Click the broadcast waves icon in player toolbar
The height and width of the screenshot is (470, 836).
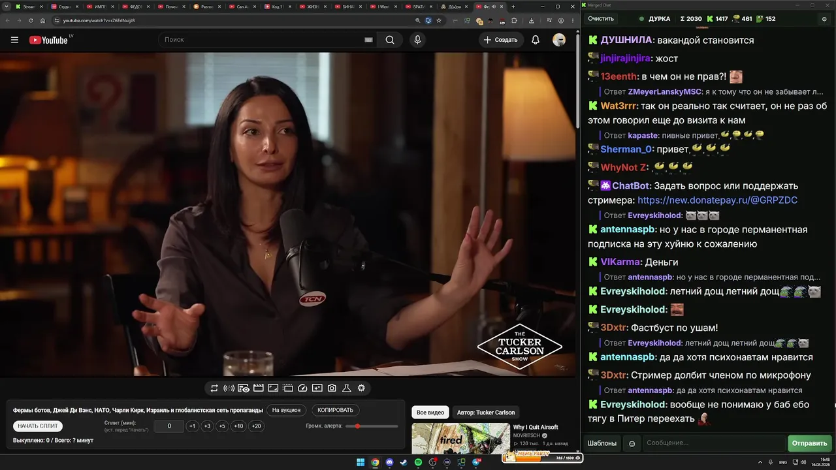[229, 388]
